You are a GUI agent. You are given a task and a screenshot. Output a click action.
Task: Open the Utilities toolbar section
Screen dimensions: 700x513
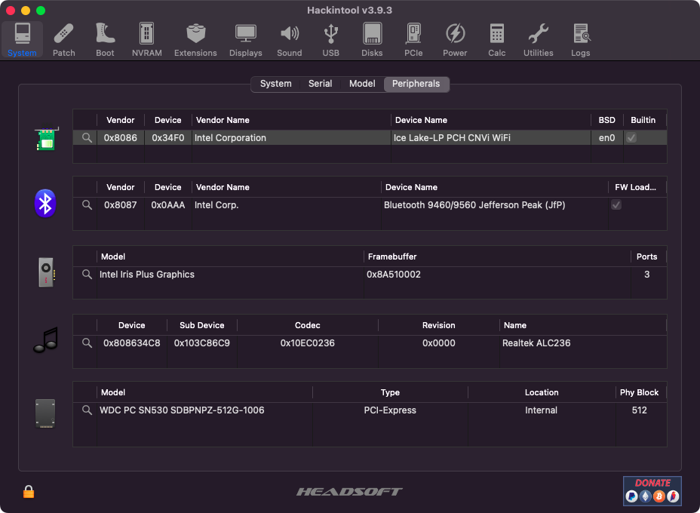(x=539, y=40)
